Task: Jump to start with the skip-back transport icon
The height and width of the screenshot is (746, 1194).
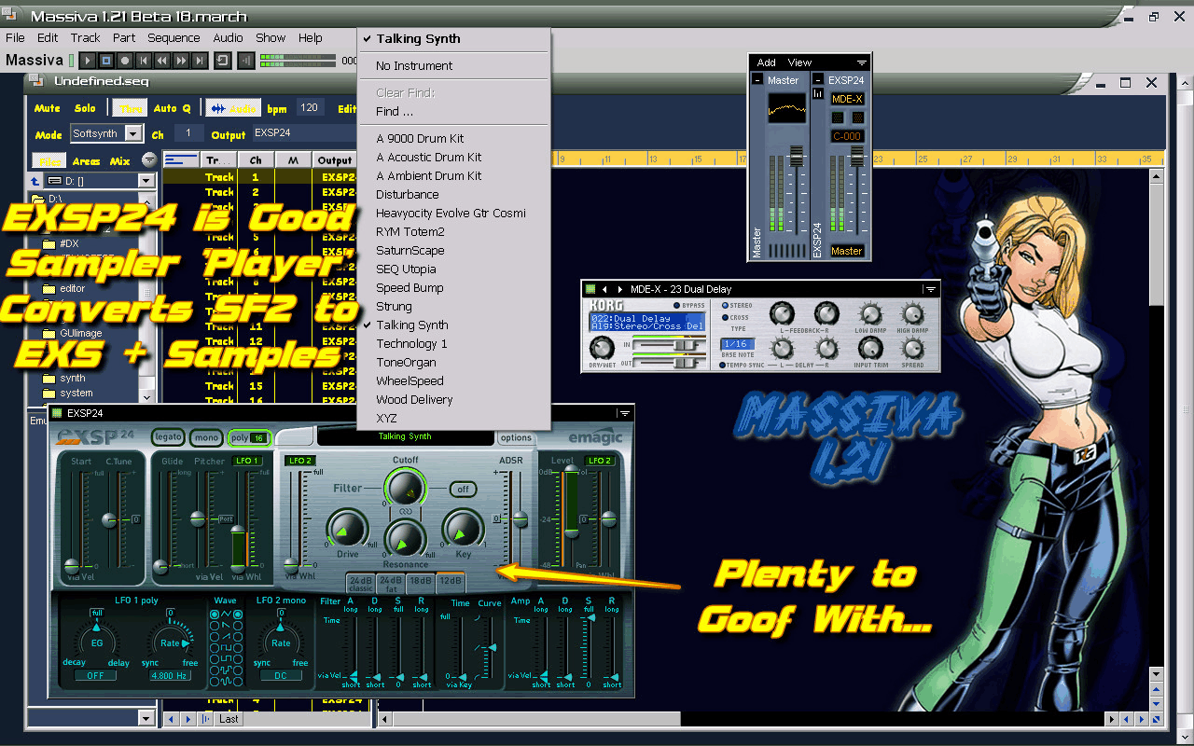Action: pyautogui.click(x=144, y=61)
